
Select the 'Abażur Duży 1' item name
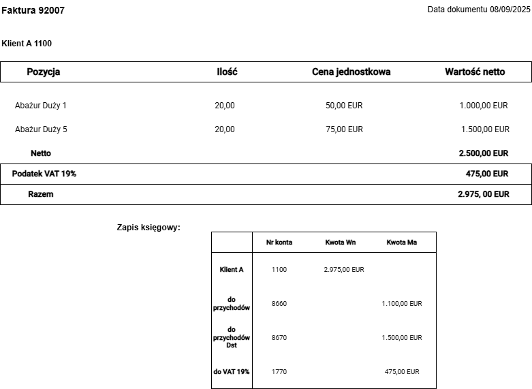pyautogui.click(x=41, y=106)
